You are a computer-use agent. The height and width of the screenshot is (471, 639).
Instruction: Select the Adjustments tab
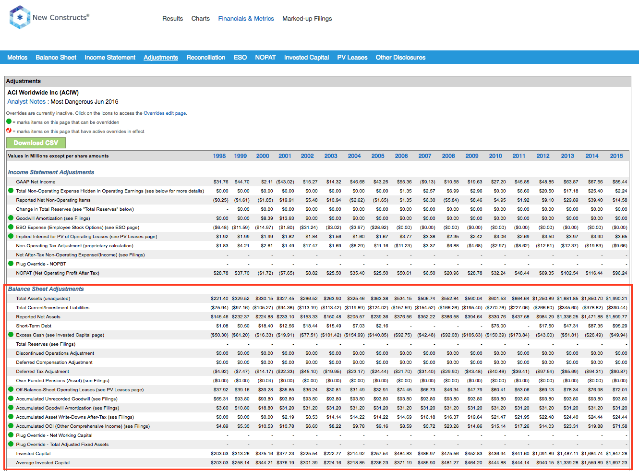pyautogui.click(x=161, y=57)
